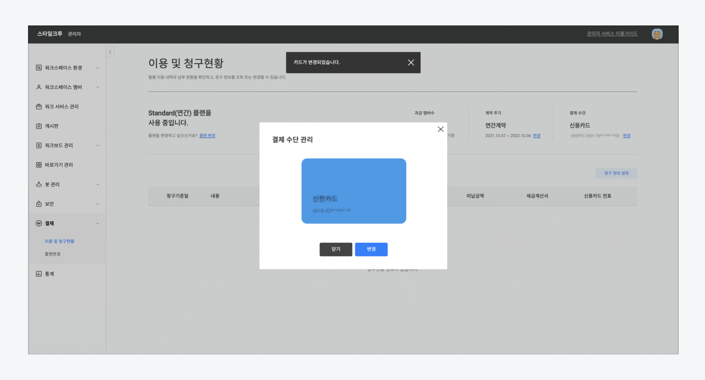Expand the 워크보드 관리 submenu arrow
The width and height of the screenshot is (705, 380).
click(98, 145)
